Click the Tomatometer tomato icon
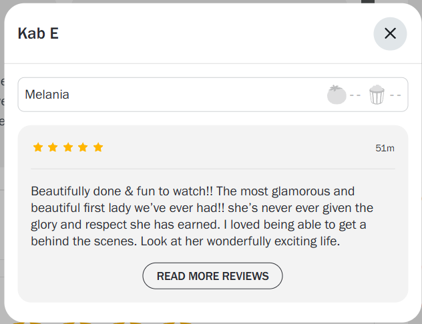The image size is (422, 324). click(x=337, y=95)
